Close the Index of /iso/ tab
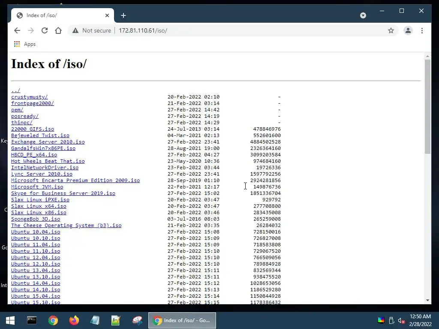Image resolution: width=439 pixels, height=329 pixels. 107,15
